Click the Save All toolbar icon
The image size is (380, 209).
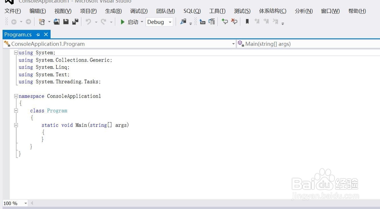tap(75, 22)
